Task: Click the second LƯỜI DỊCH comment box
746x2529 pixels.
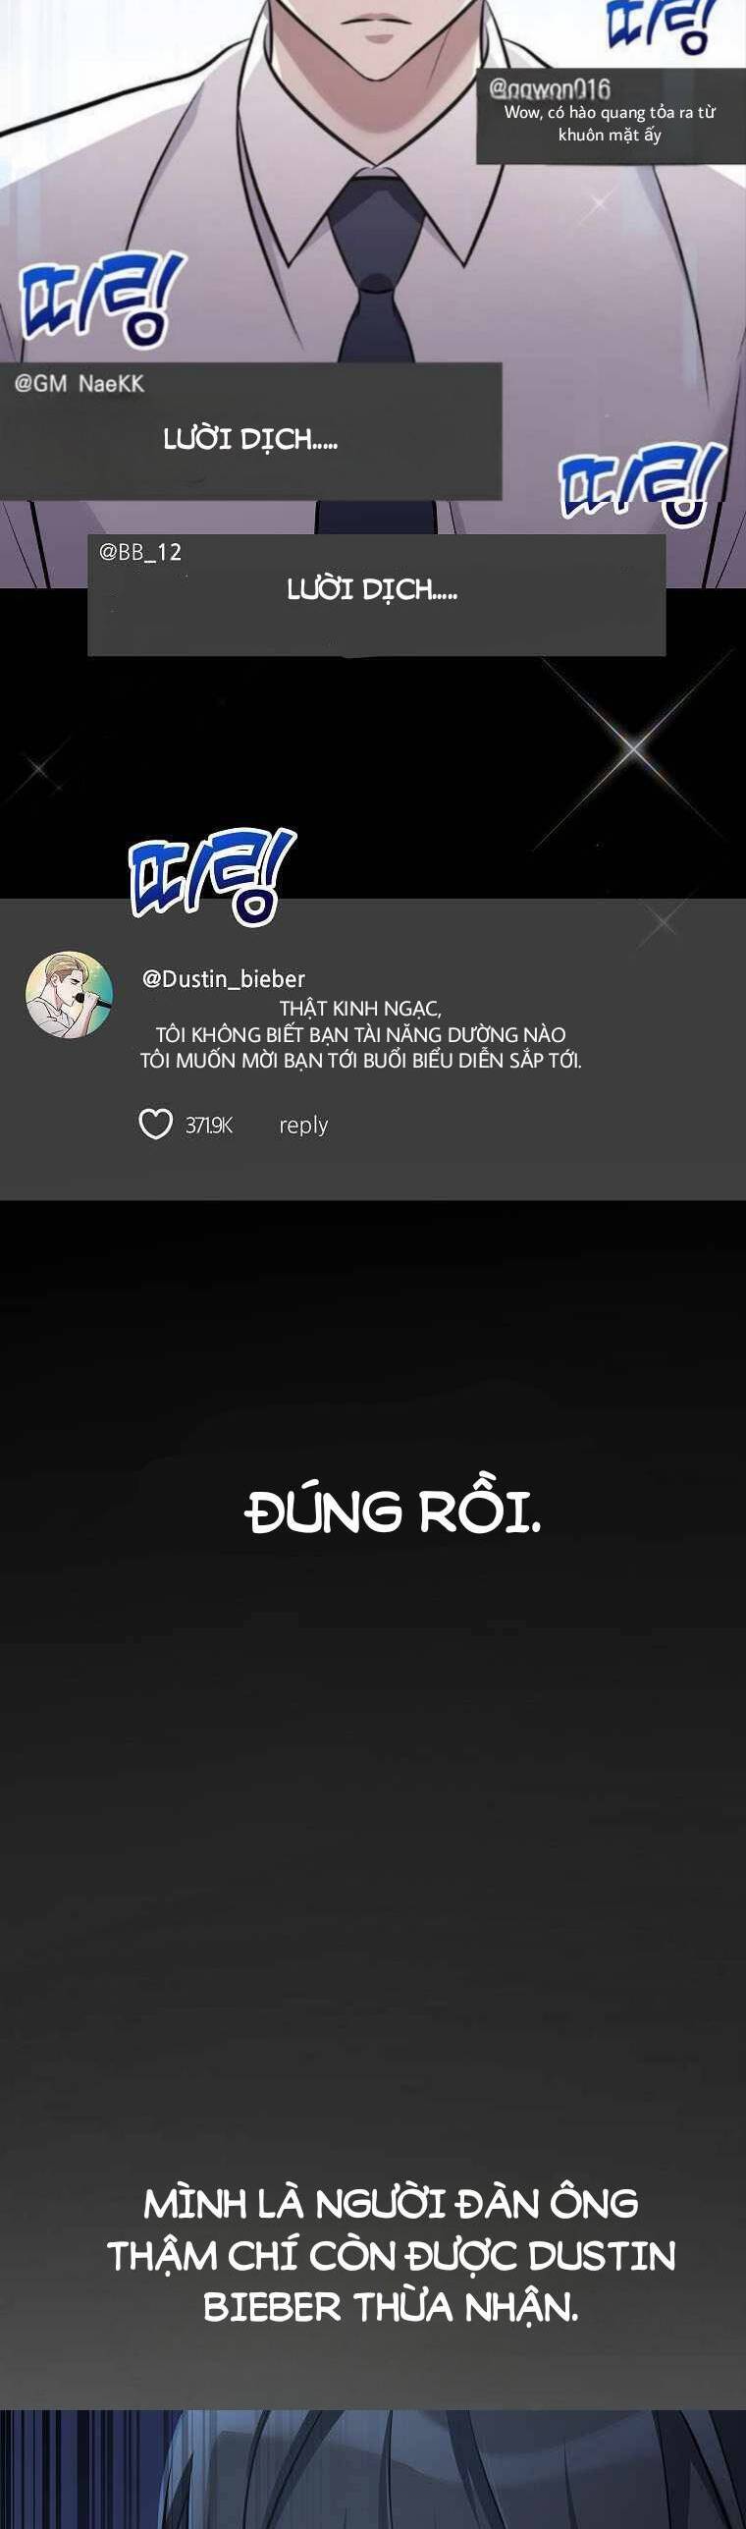Action: (x=376, y=594)
